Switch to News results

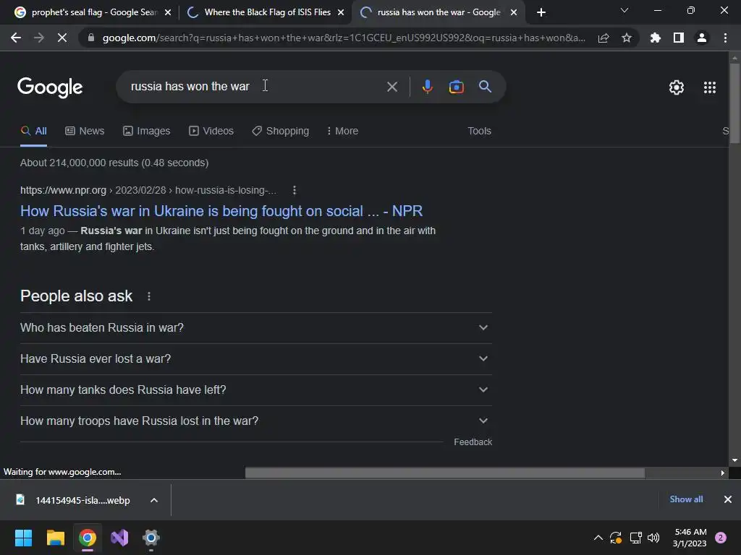click(85, 131)
